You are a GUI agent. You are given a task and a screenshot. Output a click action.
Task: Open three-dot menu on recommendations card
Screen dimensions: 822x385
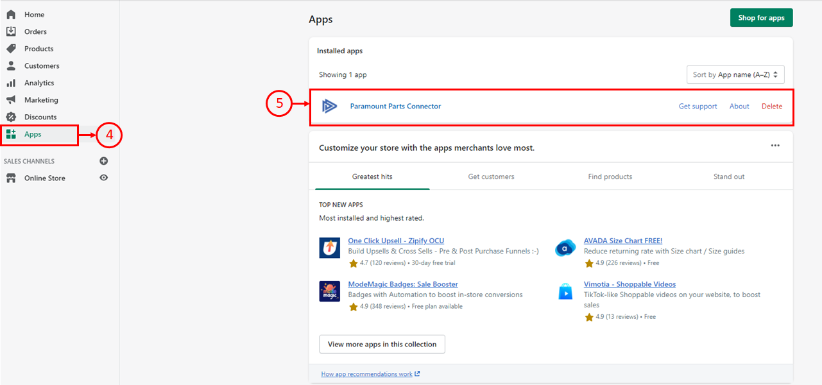(x=775, y=146)
